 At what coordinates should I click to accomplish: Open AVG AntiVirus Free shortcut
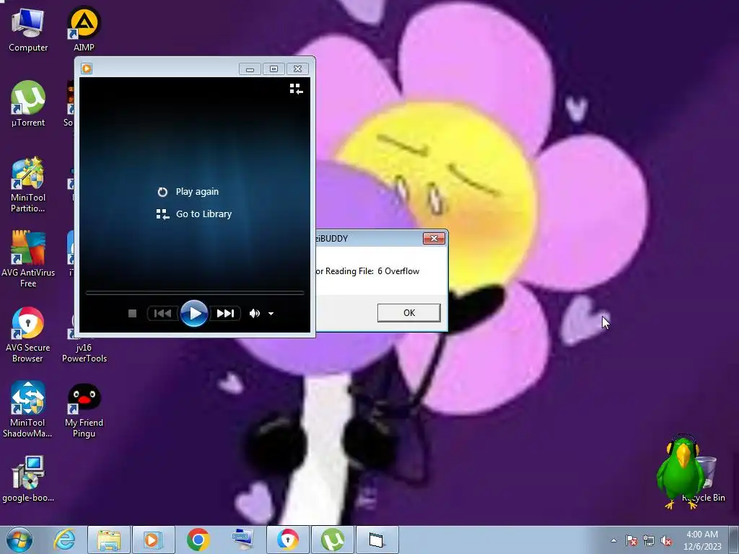[x=28, y=259]
